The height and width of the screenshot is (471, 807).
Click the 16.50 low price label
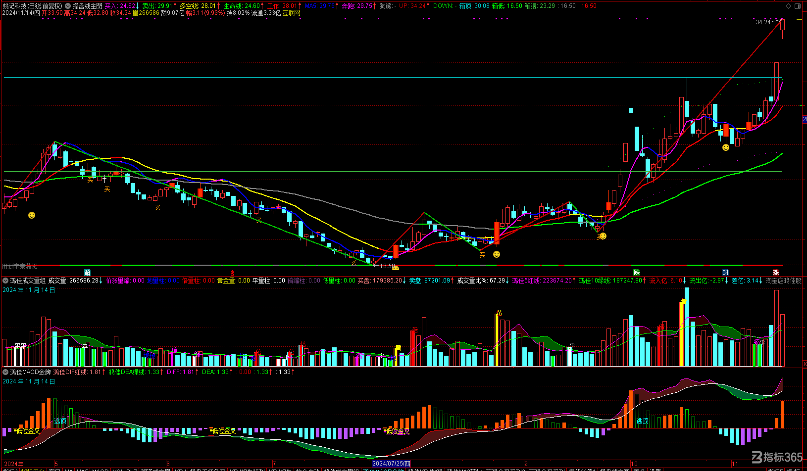tap(388, 266)
